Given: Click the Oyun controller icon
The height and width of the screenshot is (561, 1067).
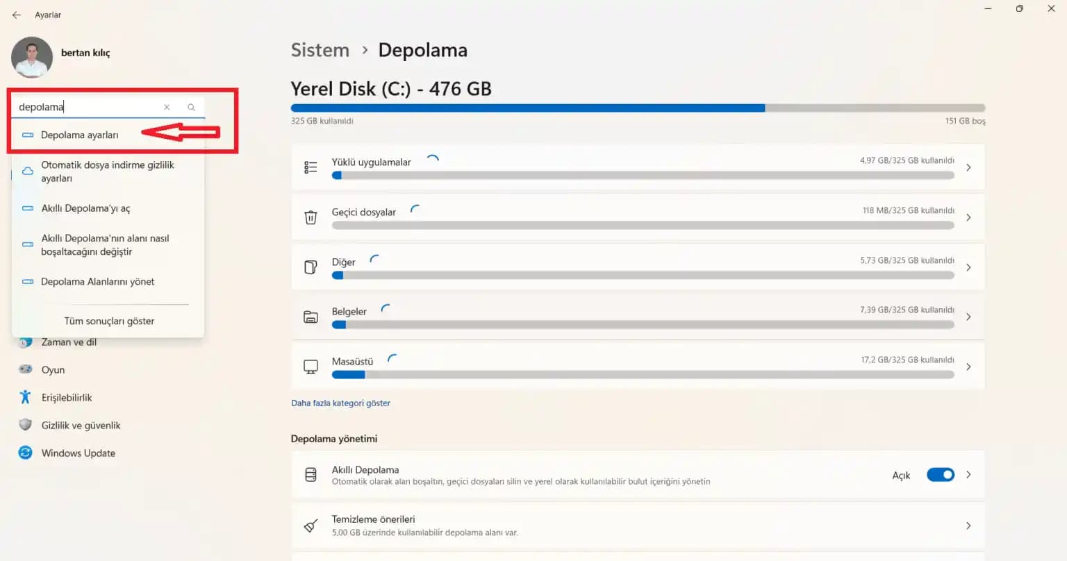Looking at the screenshot, I should [25, 369].
